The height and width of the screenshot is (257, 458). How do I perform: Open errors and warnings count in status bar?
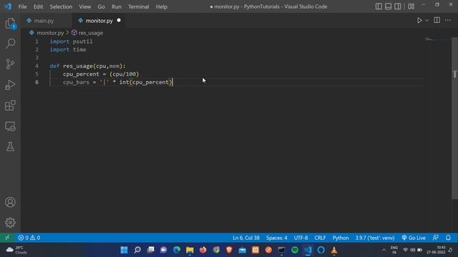pos(29,238)
